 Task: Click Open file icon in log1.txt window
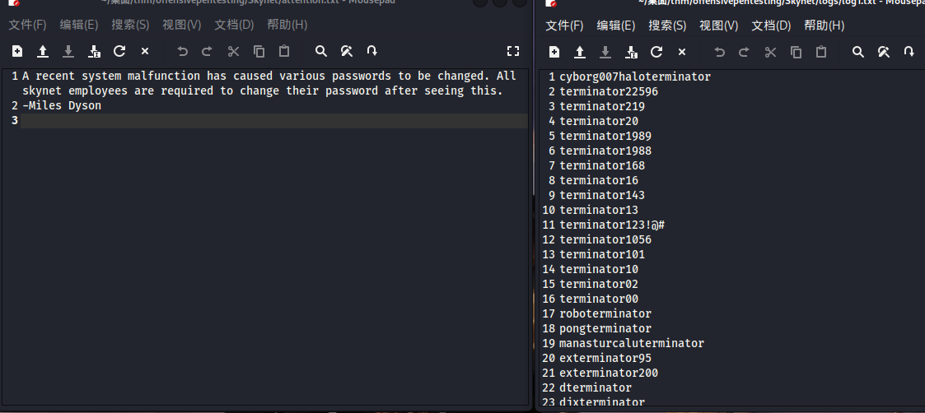click(x=580, y=52)
